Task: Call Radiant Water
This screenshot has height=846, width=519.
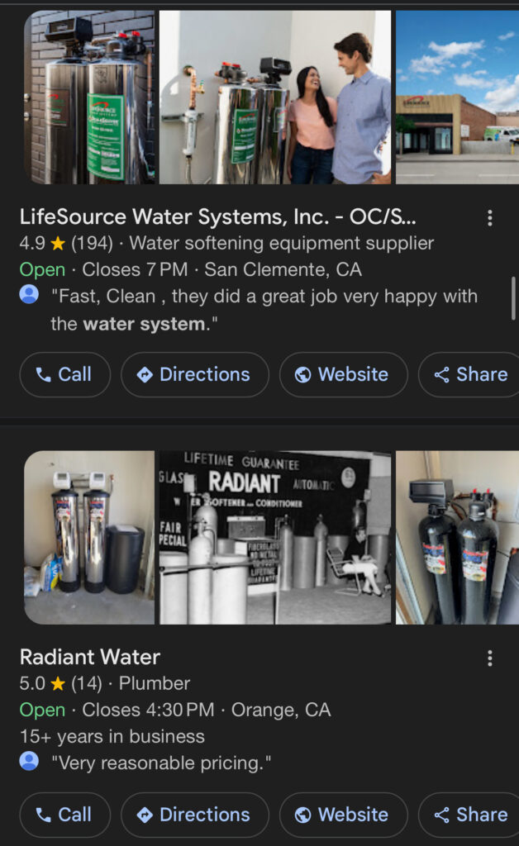Action: 64,815
